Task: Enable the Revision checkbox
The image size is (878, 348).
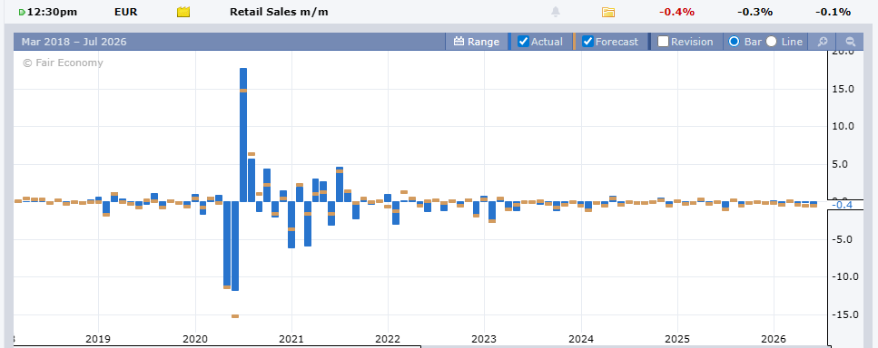Action: [663, 42]
